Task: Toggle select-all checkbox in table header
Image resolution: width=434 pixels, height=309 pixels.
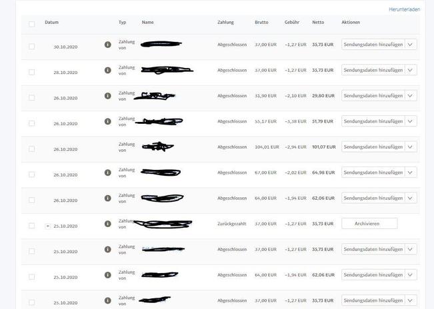Action: tap(32, 24)
